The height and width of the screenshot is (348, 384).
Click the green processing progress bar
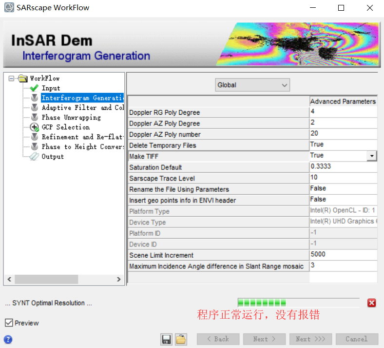click(298, 303)
